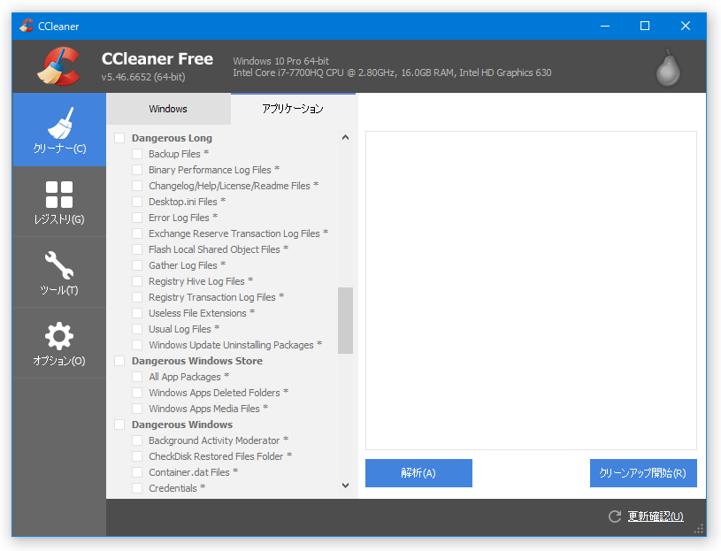This screenshot has width=721, height=551.
Task: Check Flash Local Shared Object Files
Action: point(137,249)
